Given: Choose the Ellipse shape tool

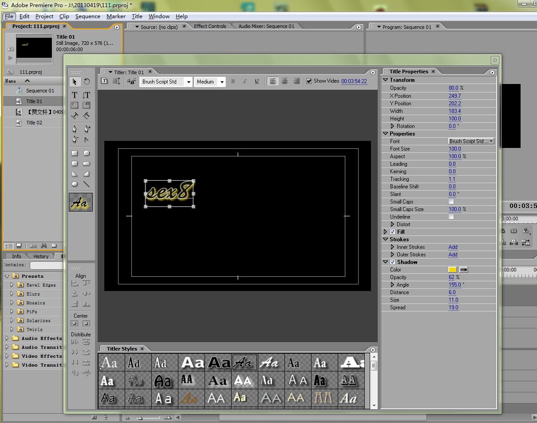Looking at the screenshot, I should click(x=75, y=184).
